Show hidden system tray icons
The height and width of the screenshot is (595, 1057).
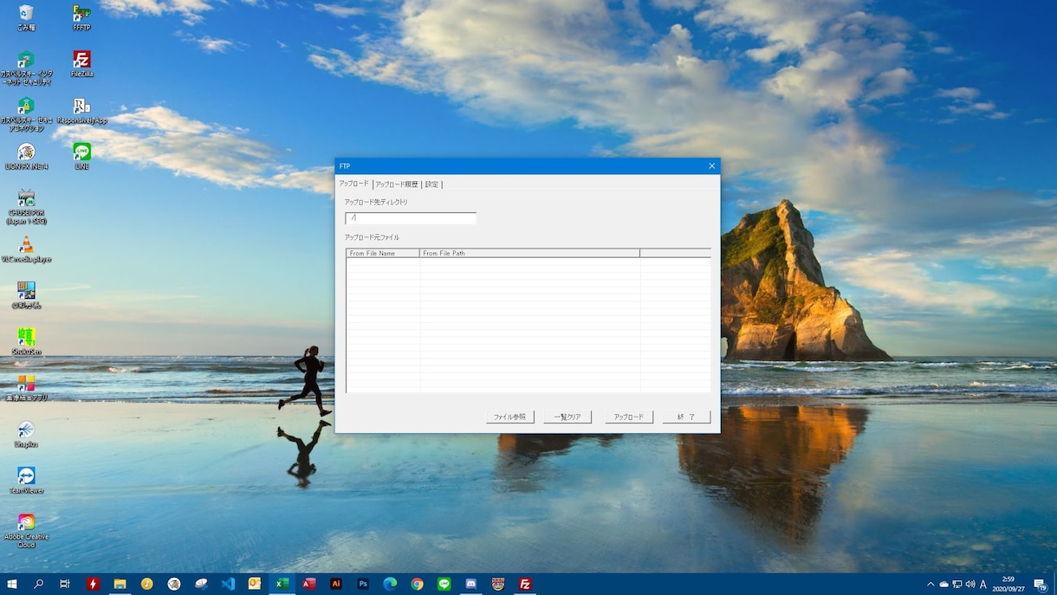click(x=931, y=584)
